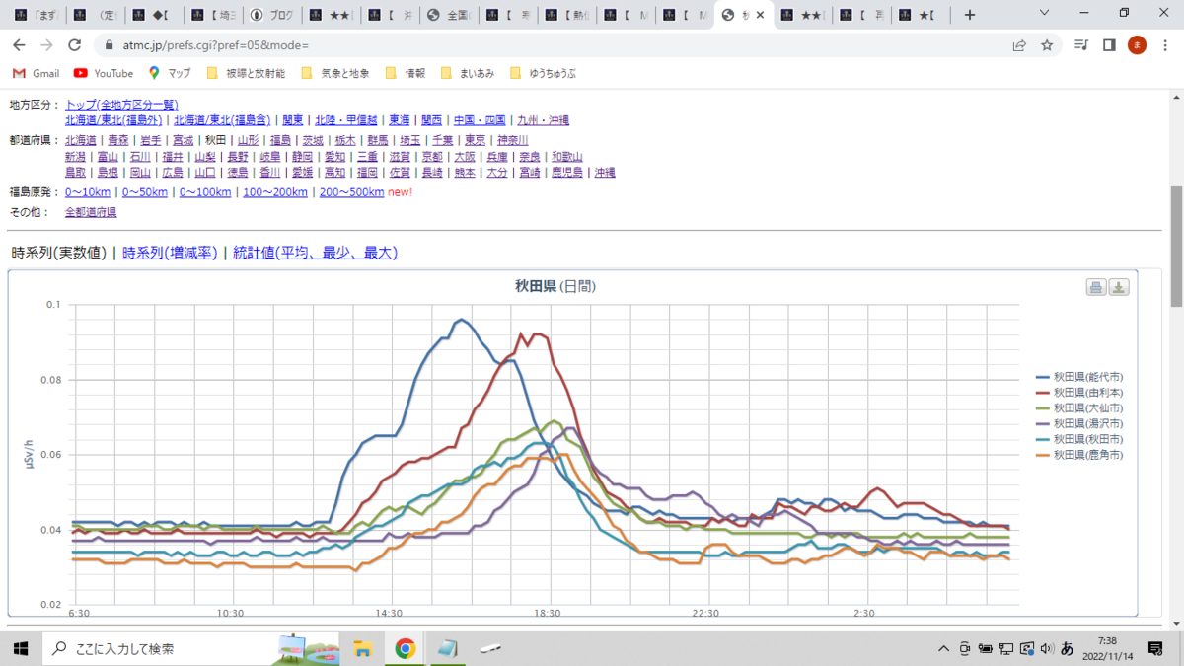The width and height of the screenshot is (1184, 666).
Task: Bookmark this page with the star icon
Action: click(x=1047, y=45)
